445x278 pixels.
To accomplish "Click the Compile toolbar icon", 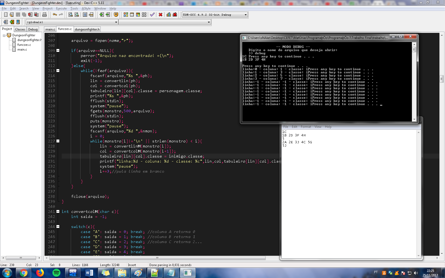I will [x=126, y=15].
